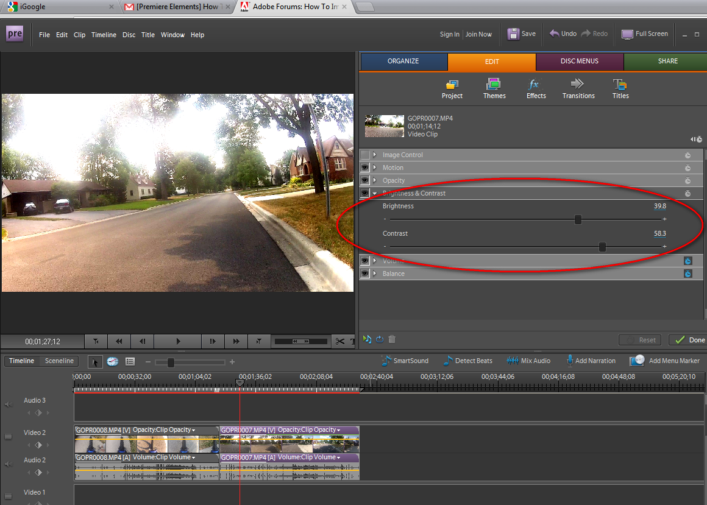This screenshot has width=707, height=505.
Task: Hide the Motion effect with eye icon
Action: tap(365, 168)
